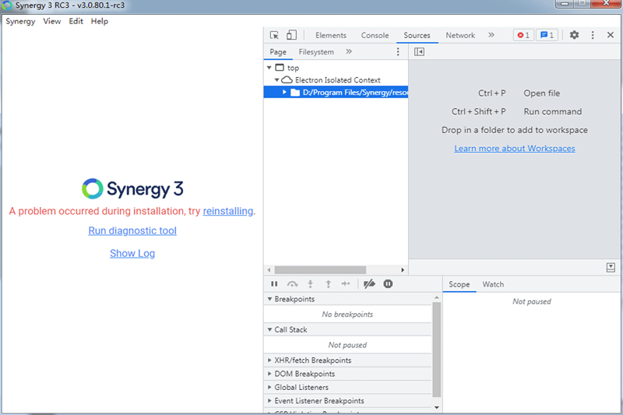Click the Synergy 3 logo
Viewport: 623px width, 415px height.
[x=132, y=188]
